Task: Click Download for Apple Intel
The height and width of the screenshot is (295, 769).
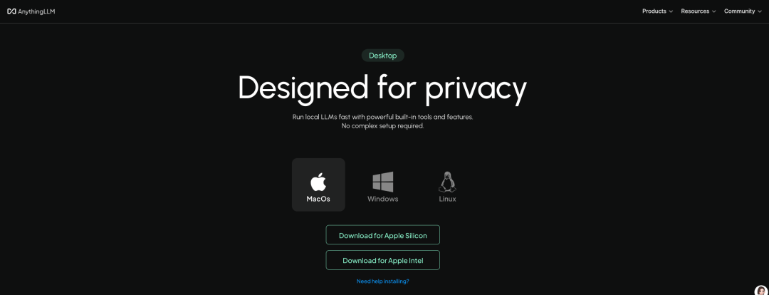Action: 382,260
